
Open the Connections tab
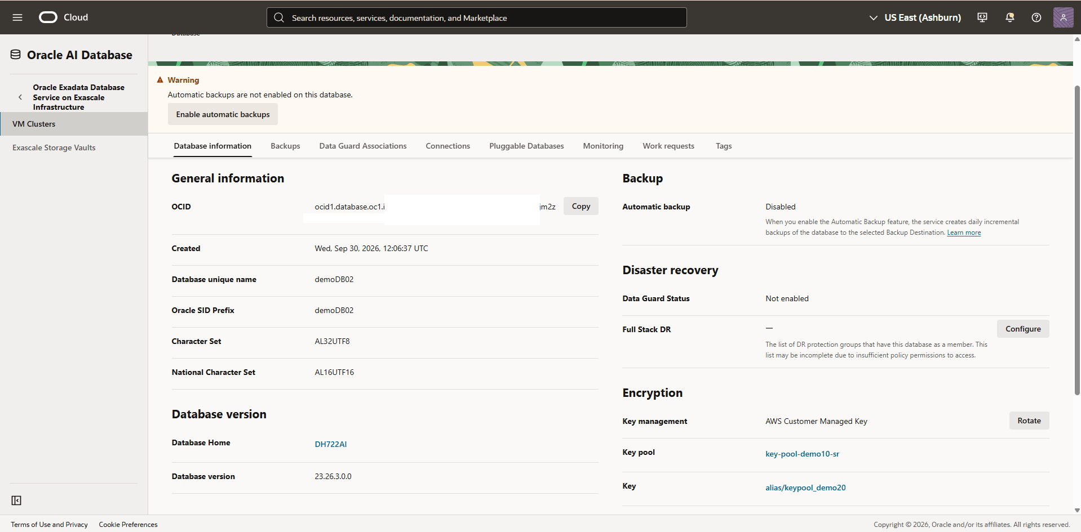click(x=448, y=146)
